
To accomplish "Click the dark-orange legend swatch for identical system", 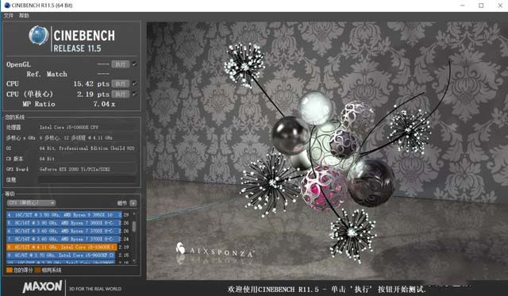I will (37, 270).
